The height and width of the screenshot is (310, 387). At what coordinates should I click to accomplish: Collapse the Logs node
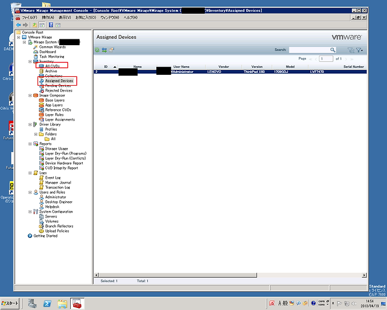30,173
